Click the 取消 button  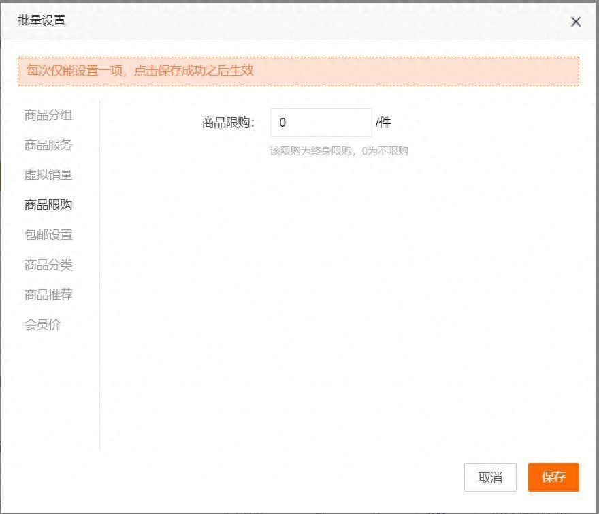(490, 478)
